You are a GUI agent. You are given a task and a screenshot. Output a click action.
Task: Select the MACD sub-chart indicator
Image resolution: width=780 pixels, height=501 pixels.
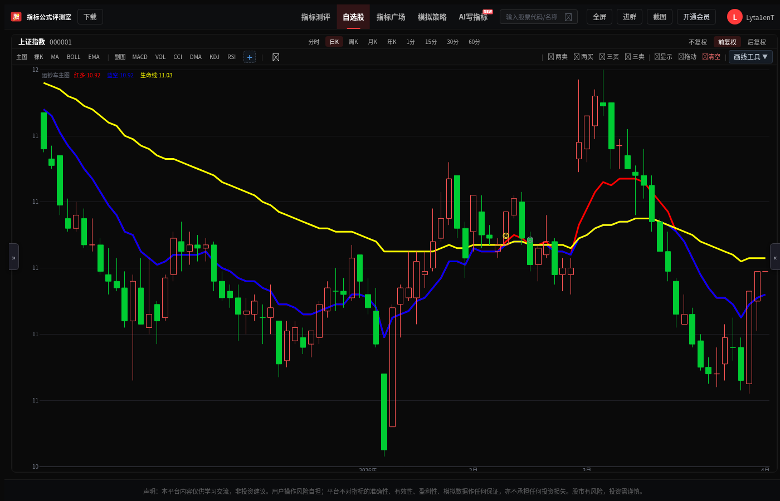point(140,57)
